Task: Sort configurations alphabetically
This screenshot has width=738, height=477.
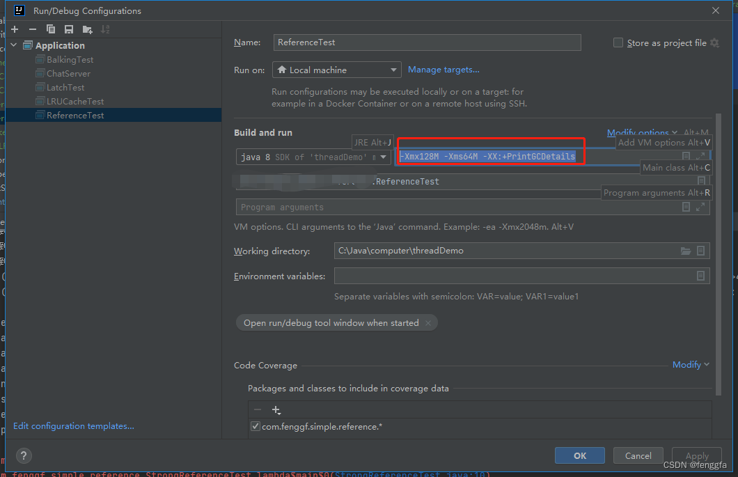Action: pyautogui.click(x=105, y=29)
